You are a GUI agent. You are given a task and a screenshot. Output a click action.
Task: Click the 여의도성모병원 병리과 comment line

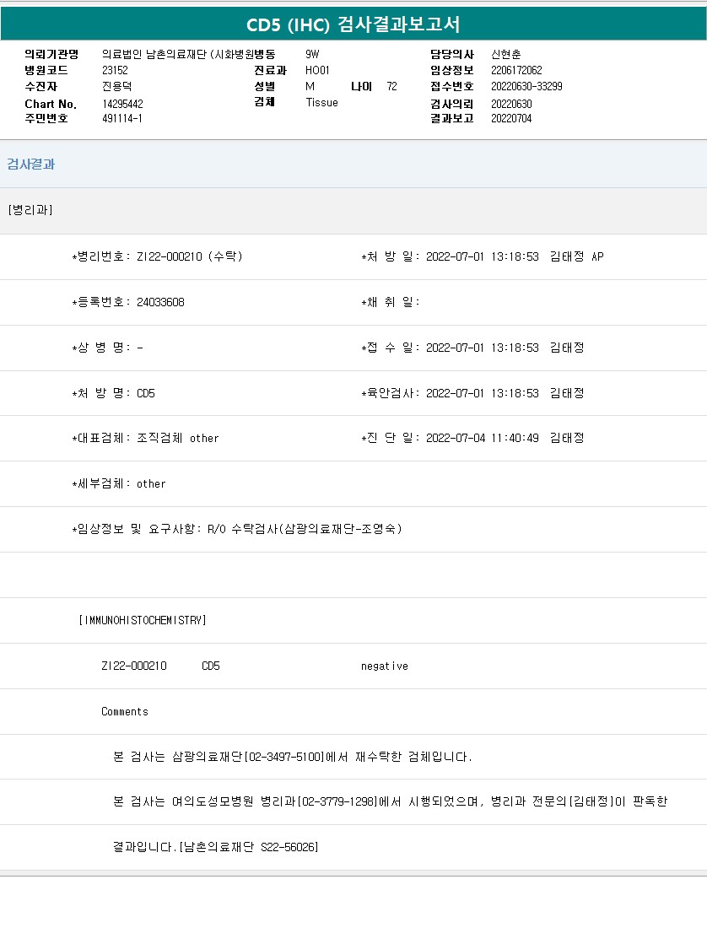pos(390,801)
